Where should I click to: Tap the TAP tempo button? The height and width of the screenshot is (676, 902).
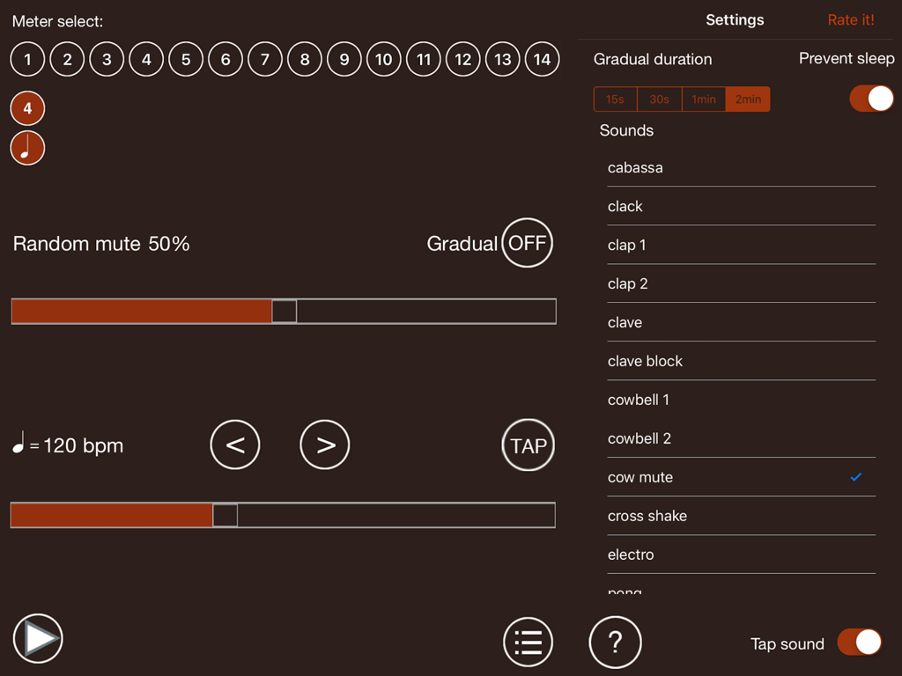(x=528, y=445)
